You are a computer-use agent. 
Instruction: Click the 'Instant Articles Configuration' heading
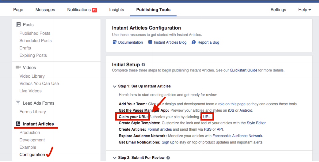click(x=146, y=28)
